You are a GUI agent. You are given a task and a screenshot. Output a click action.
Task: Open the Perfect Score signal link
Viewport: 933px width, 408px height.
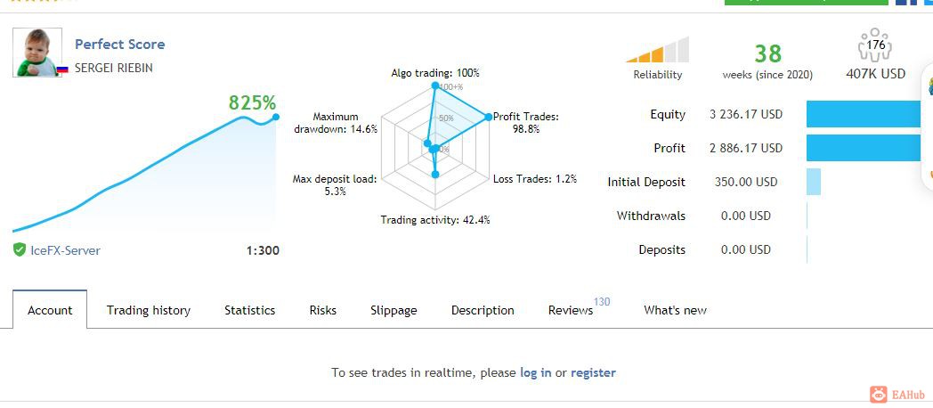[119, 44]
